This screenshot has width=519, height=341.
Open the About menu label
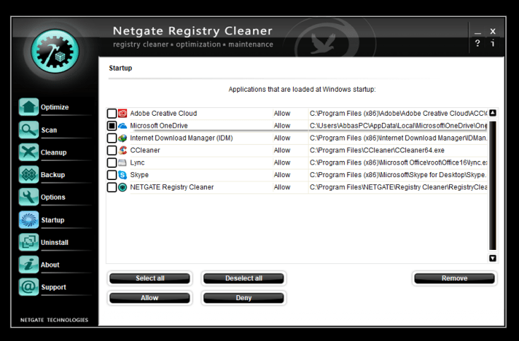(50, 265)
